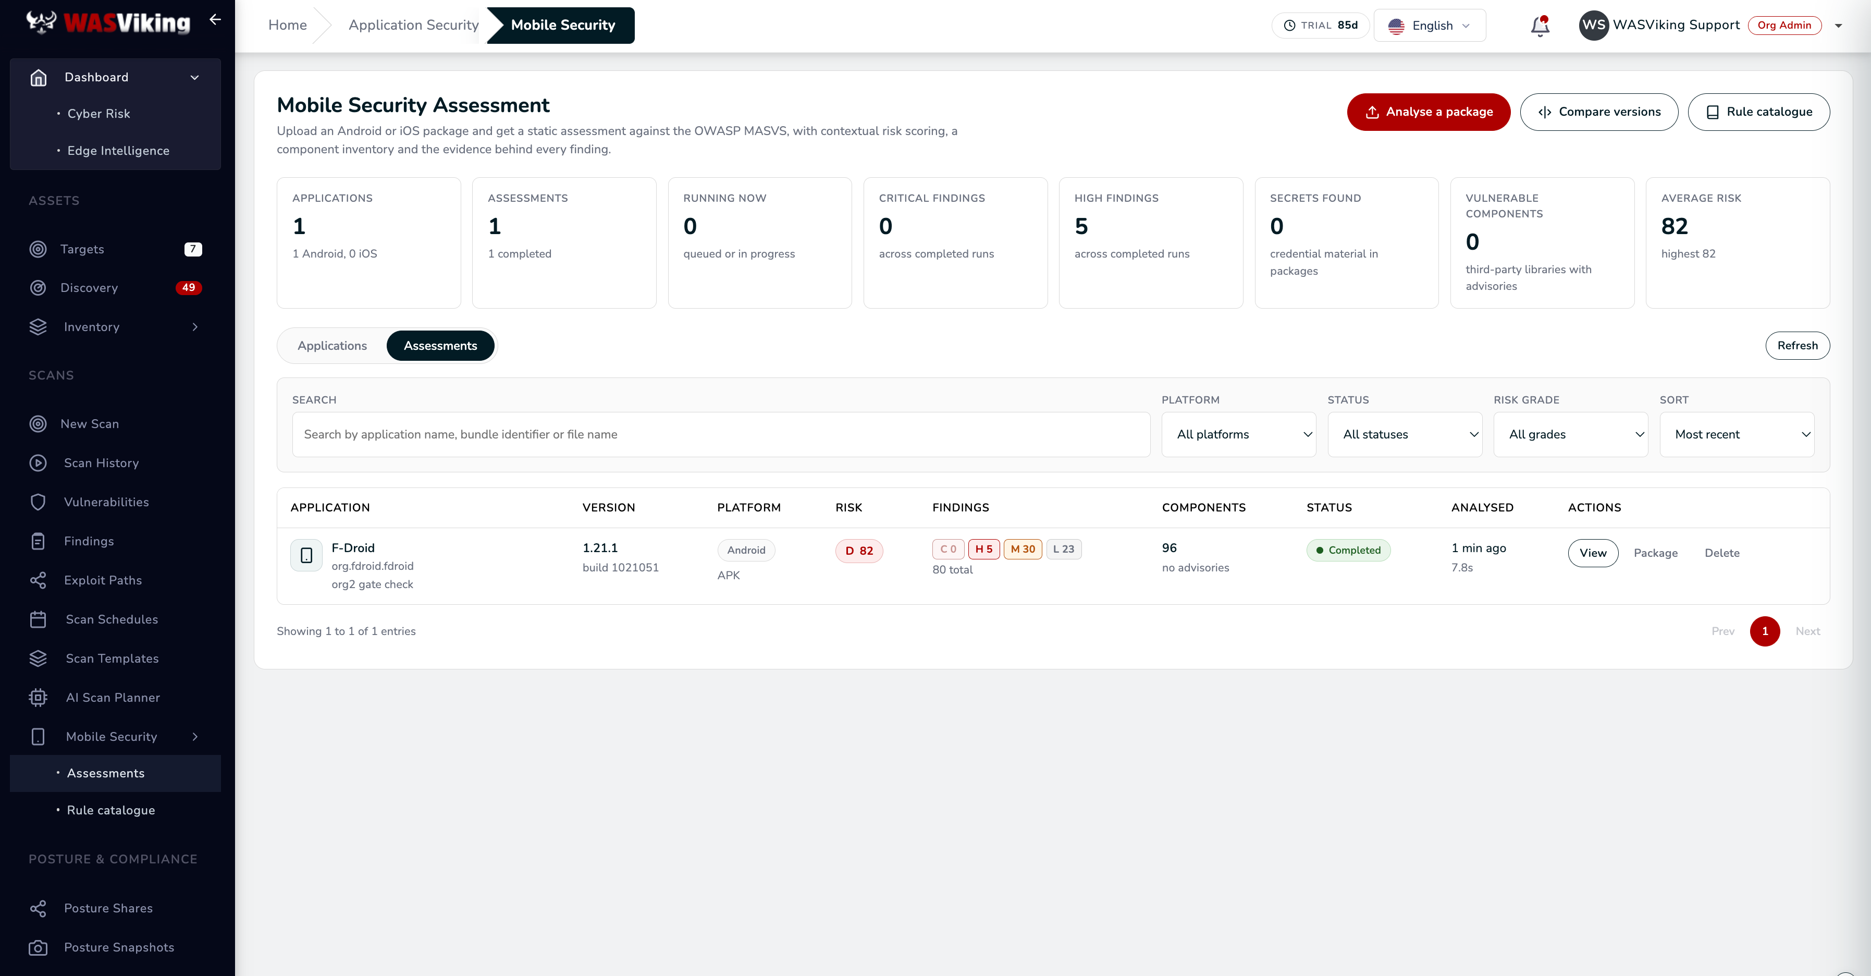The image size is (1871, 976).
Task: Click the C 0 findings badge
Action: (x=948, y=550)
